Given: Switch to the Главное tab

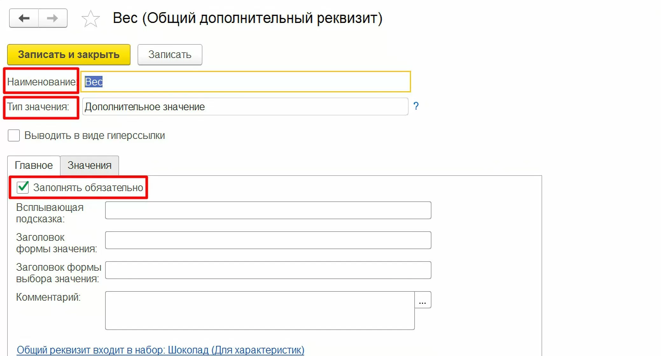Looking at the screenshot, I should point(34,165).
